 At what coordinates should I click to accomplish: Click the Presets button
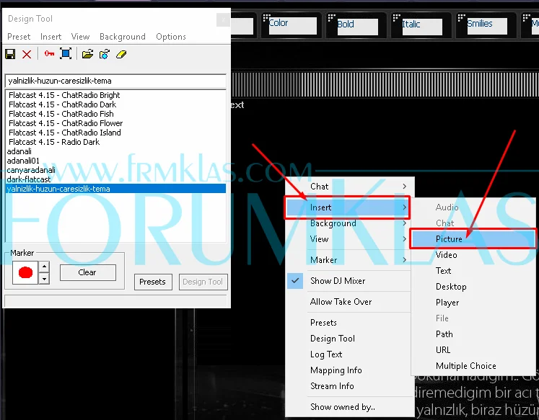click(x=152, y=282)
